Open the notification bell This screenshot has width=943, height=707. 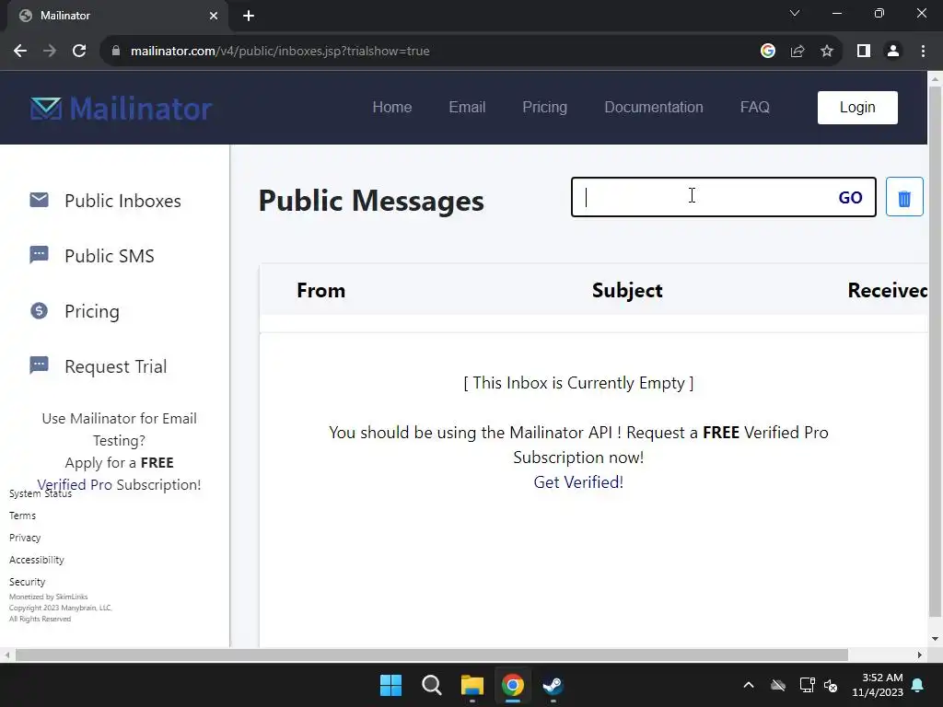point(918,685)
